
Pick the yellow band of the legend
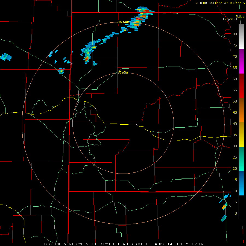tap(241, 134)
